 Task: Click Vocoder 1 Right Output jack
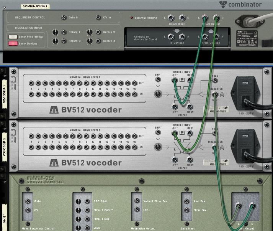coord(190,106)
